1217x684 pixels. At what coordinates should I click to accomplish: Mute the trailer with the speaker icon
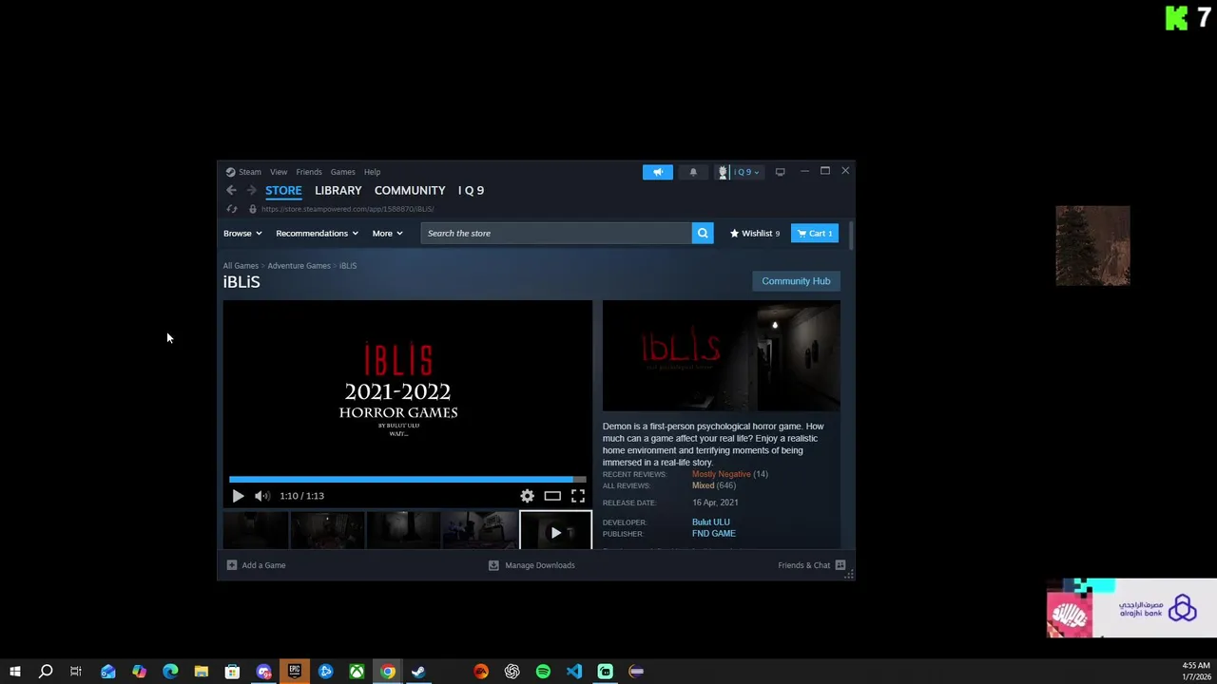coord(261,496)
